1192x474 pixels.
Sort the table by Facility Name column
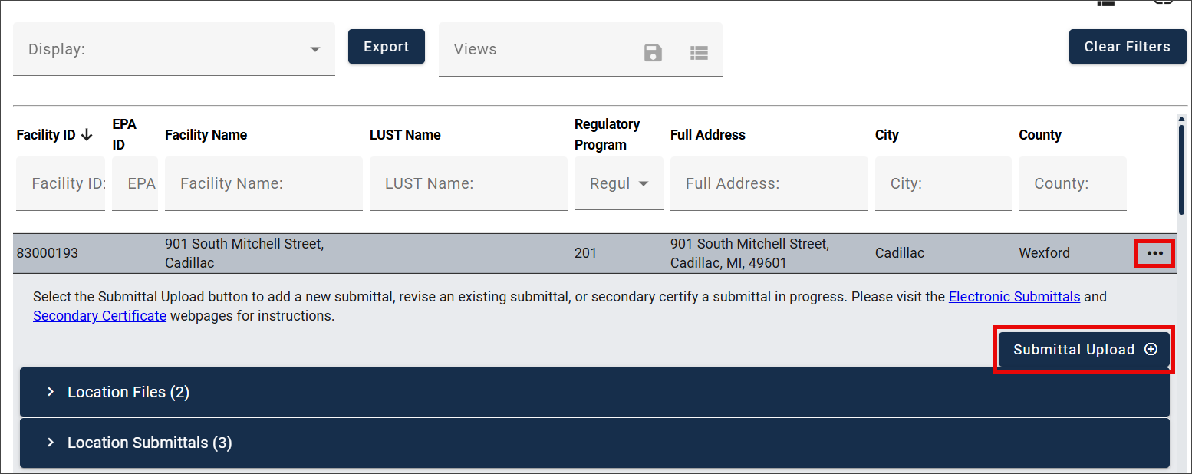click(x=206, y=134)
